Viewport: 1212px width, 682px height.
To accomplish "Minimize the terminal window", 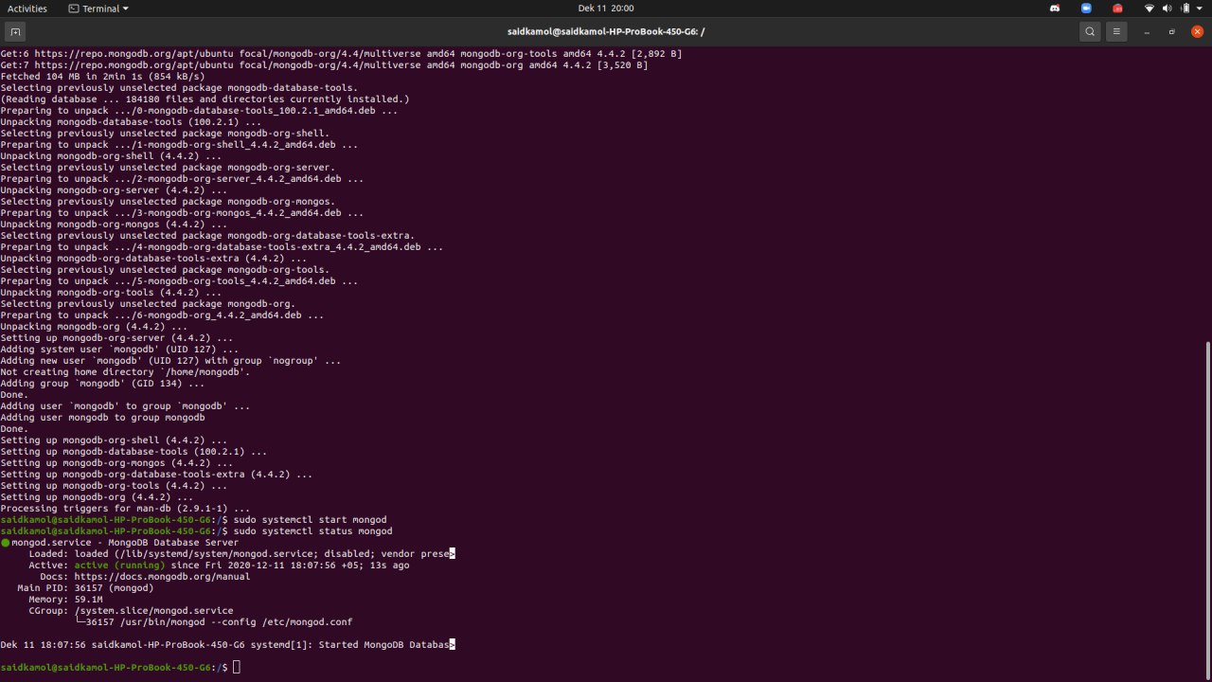I will (x=1147, y=31).
